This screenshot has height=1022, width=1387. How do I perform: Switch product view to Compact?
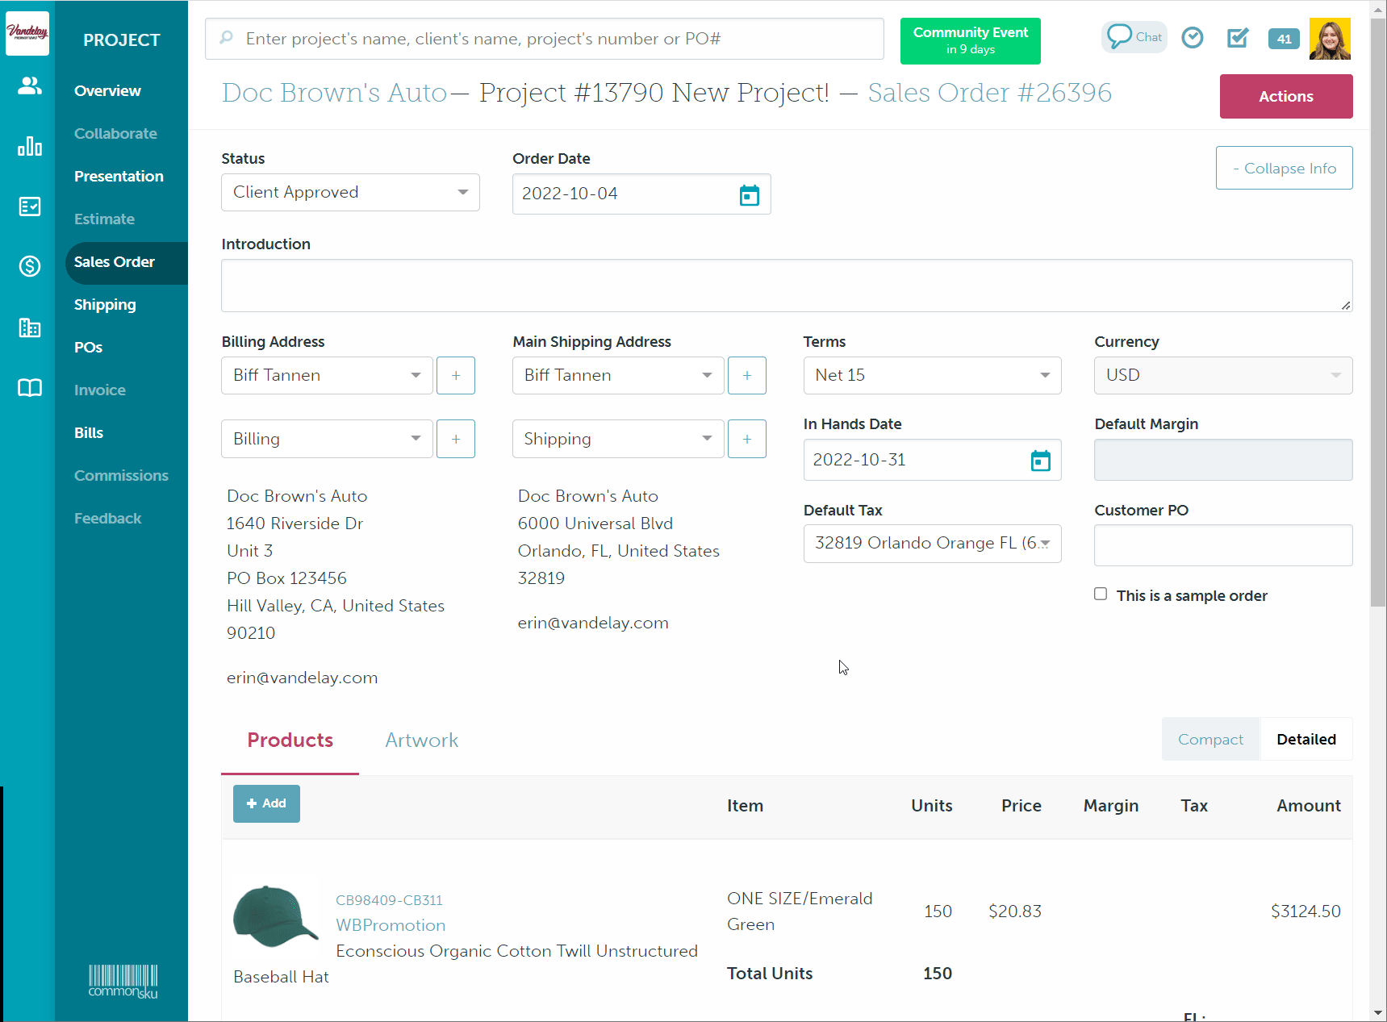click(x=1209, y=740)
